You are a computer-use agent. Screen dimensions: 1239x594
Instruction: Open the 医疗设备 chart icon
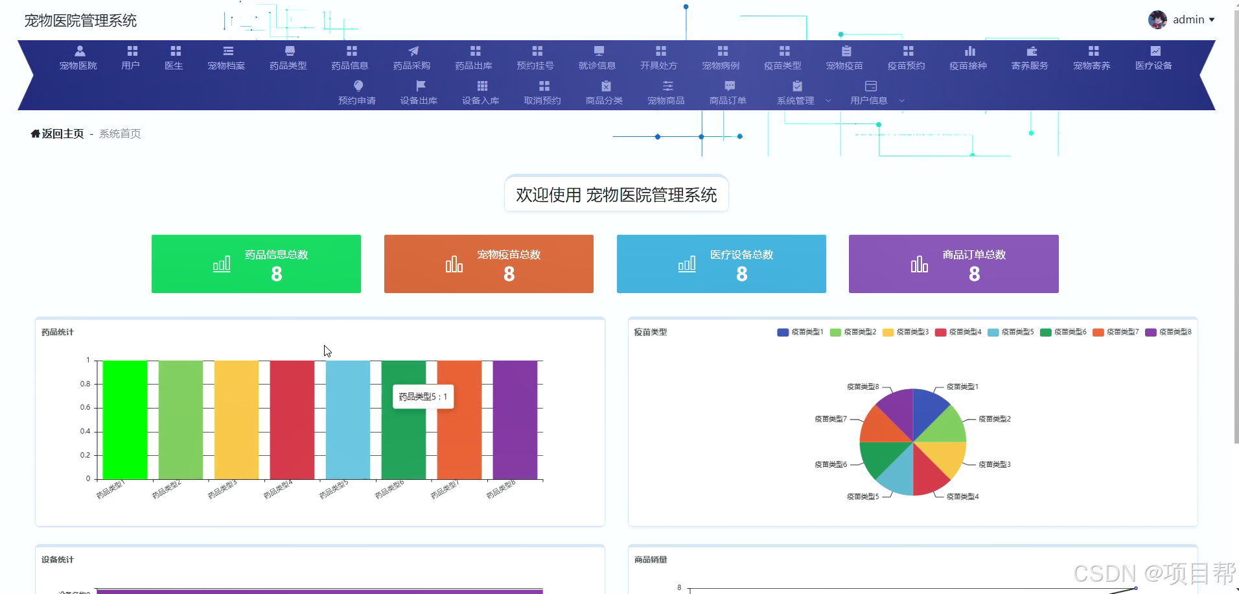coord(1155,51)
